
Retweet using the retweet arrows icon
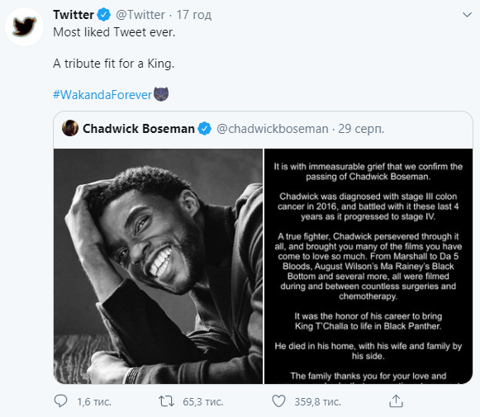[x=166, y=401]
